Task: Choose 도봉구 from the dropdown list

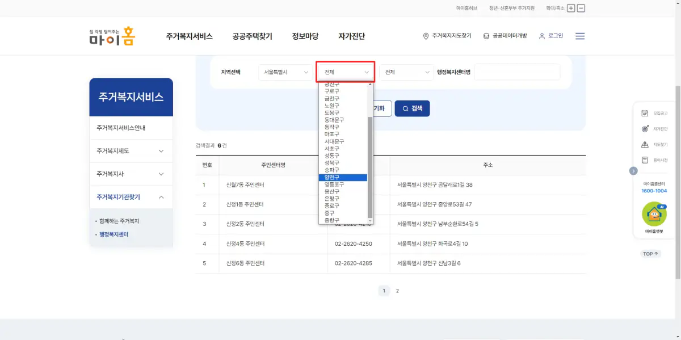Action: [x=343, y=113]
